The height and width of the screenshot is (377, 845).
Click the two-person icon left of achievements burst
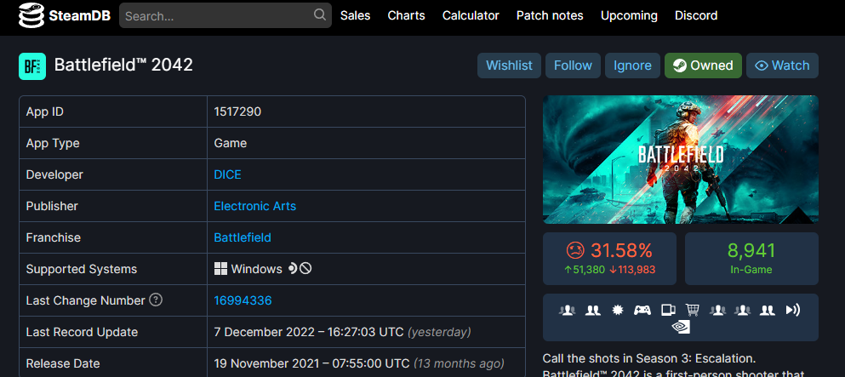point(593,310)
